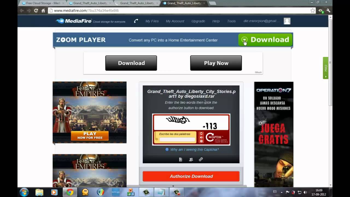Click the Action Center flag in system tray
350x197 pixels.
point(288,192)
